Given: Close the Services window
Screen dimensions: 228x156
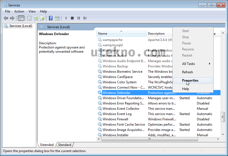Looking at the screenshot, I should [221, 5].
